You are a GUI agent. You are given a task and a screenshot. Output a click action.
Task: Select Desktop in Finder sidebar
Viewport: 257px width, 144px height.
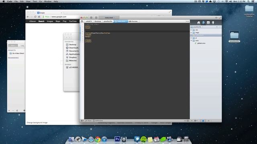71,44
